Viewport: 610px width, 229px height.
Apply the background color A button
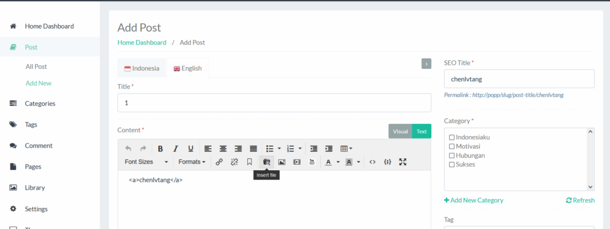[x=349, y=162]
